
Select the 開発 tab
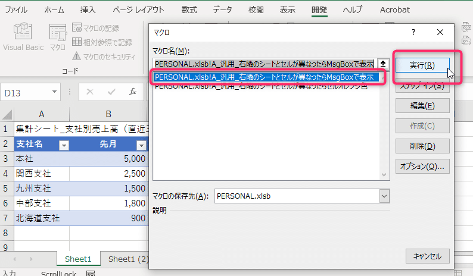(319, 10)
